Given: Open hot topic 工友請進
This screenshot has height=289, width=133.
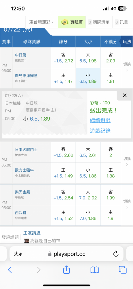Looking at the screenshot, I should pos(32,233).
